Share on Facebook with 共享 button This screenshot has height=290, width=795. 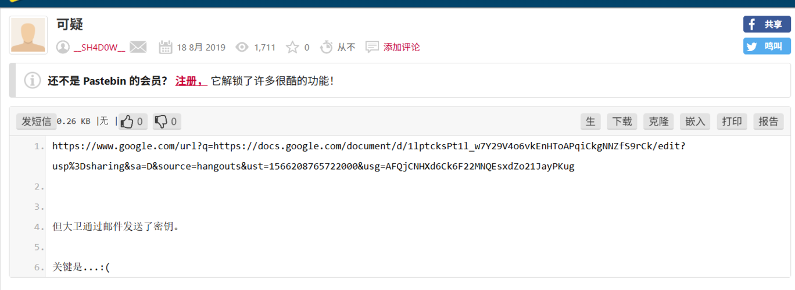coord(767,24)
